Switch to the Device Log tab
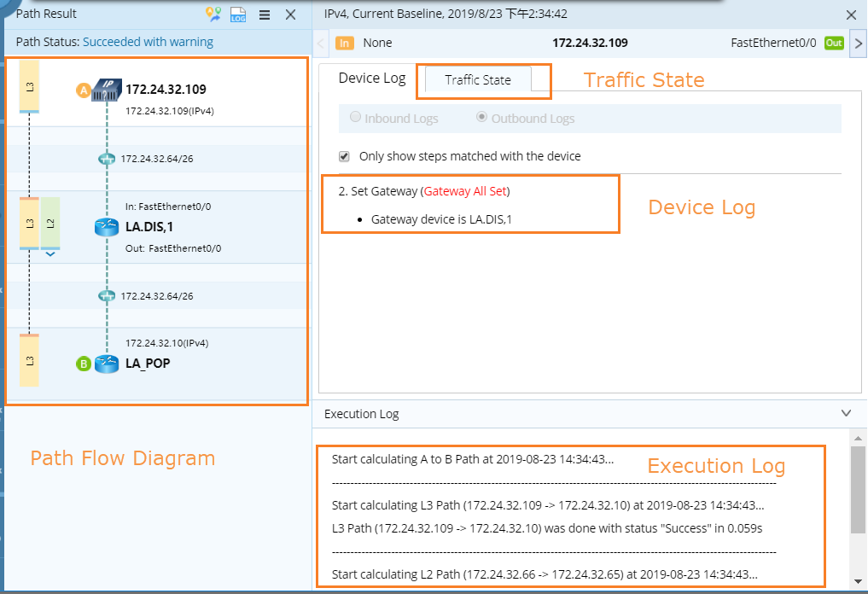Viewport: 868px width, 594px height. click(x=372, y=79)
